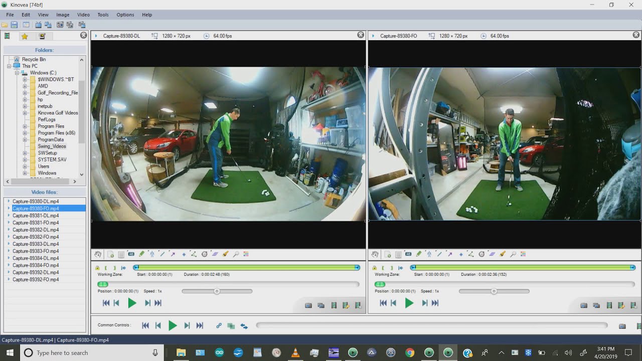Adjust the left player speed slider
Viewport: 642px width, 361px height.
[217, 291]
